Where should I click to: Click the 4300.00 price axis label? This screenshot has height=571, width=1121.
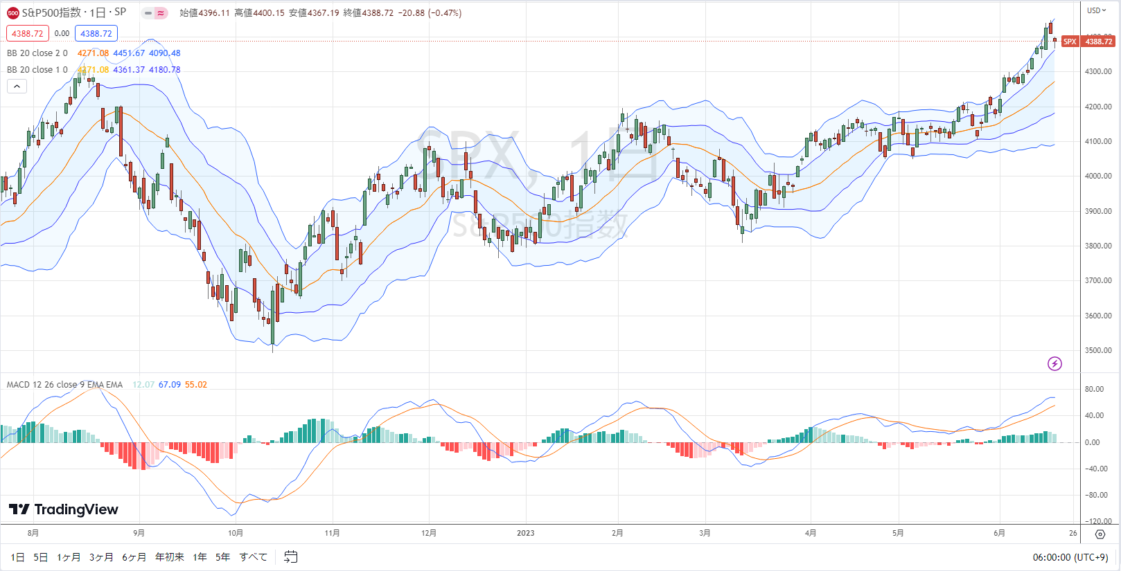coord(1099,71)
